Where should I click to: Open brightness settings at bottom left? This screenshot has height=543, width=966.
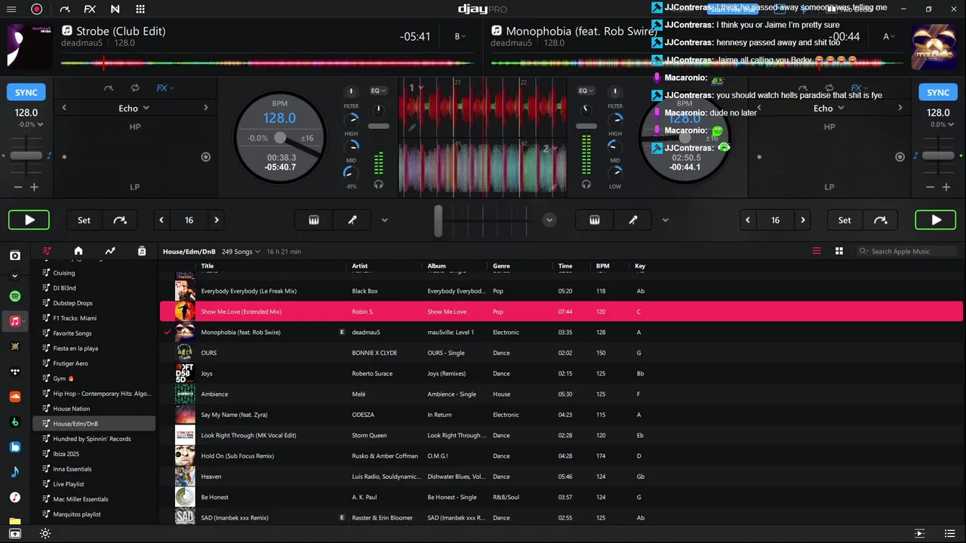point(45,533)
